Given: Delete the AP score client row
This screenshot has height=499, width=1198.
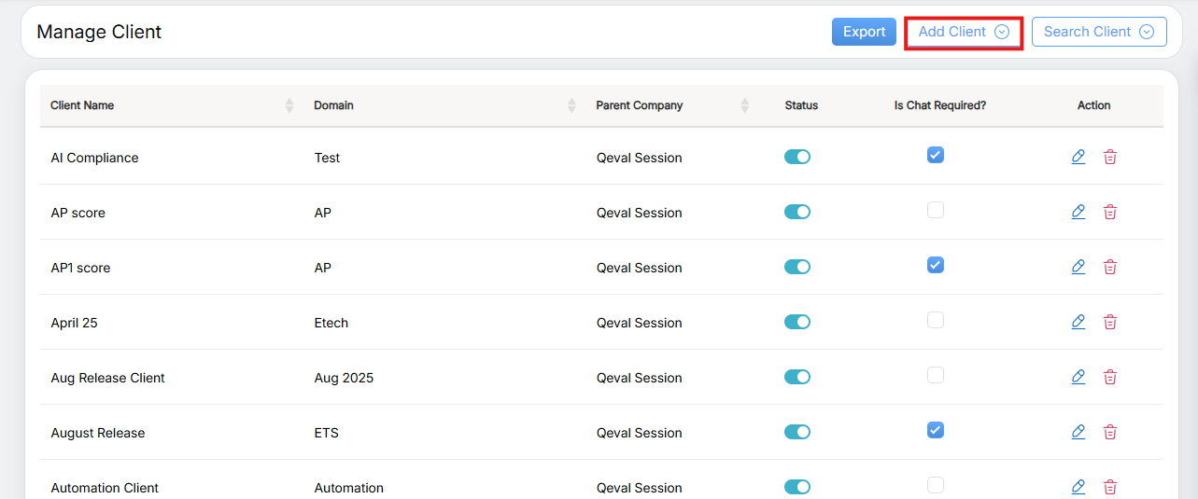Looking at the screenshot, I should tap(1109, 213).
